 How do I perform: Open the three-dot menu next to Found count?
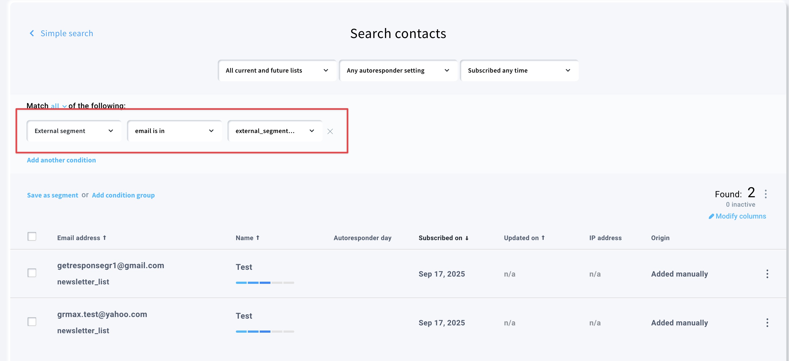coord(765,194)
